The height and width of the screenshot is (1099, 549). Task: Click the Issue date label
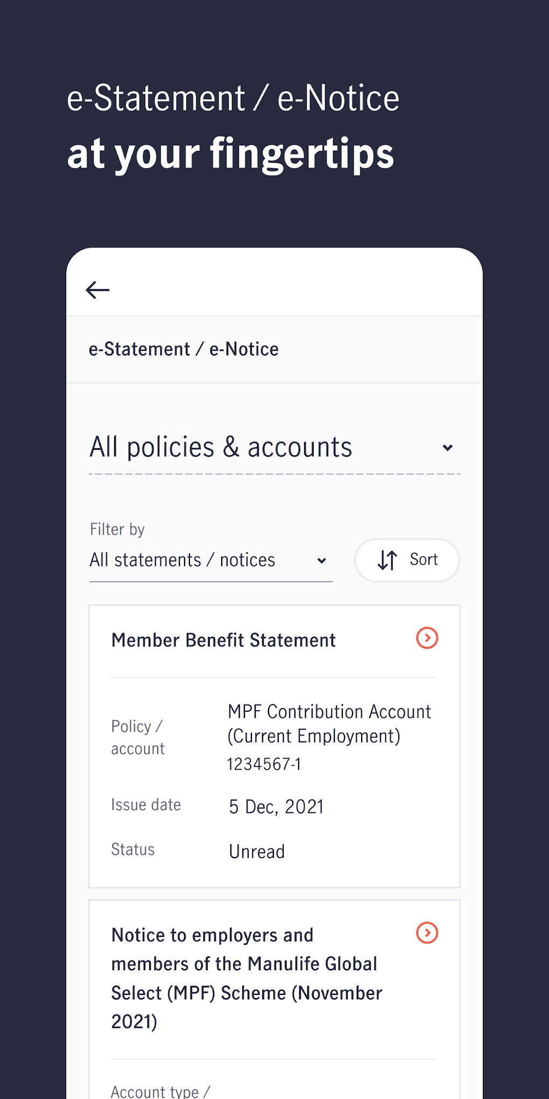[146, 805]
